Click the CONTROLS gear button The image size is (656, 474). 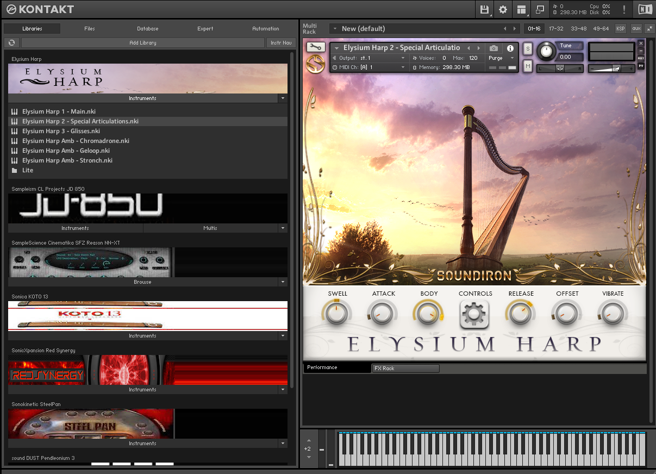click(x=474, y=314)
